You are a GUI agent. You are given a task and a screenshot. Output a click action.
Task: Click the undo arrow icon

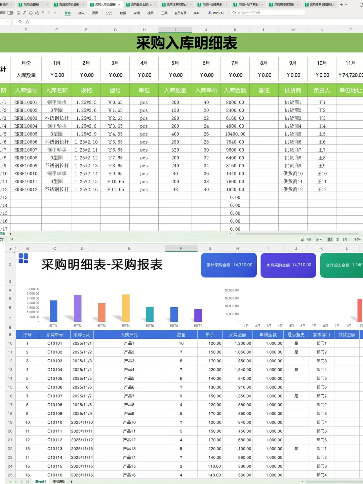43,13
